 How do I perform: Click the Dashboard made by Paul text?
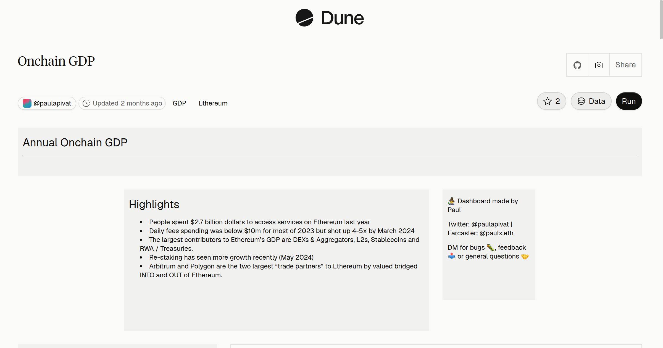483,205
